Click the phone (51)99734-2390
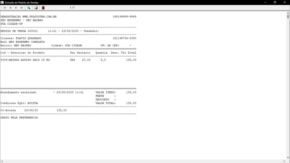Viewport: 290px width, 163px height. (x=124, y=38)
